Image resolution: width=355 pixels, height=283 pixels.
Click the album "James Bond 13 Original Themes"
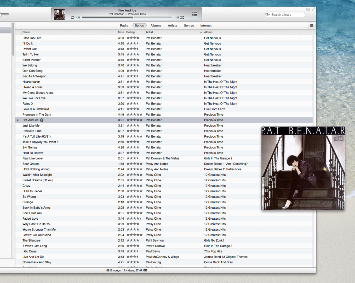coord(226,257)
